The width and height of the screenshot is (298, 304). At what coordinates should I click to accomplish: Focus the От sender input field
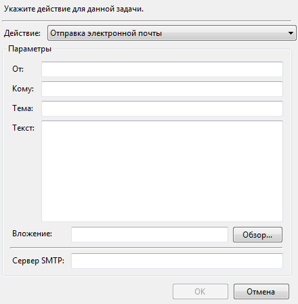[162, 69]
